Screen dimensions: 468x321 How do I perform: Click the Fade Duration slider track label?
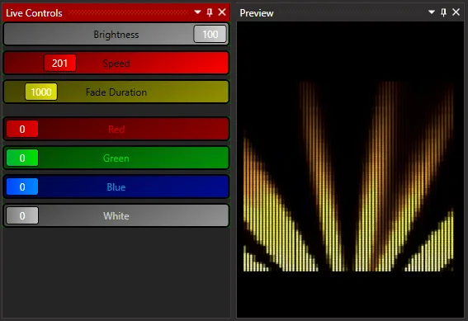116,92
